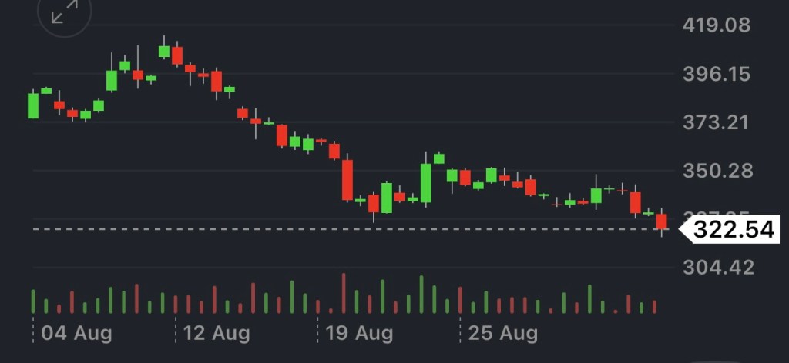Click the 373.21 price axis label
The image size is (789, 363).
click(x=717, y=122)
